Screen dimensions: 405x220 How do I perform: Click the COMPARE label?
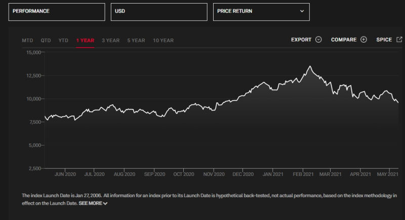click(344, 40)
